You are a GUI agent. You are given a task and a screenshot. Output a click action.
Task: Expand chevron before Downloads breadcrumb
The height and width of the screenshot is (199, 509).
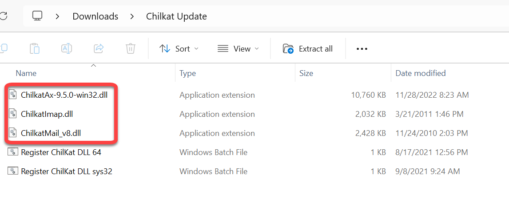tap(58, 16)
